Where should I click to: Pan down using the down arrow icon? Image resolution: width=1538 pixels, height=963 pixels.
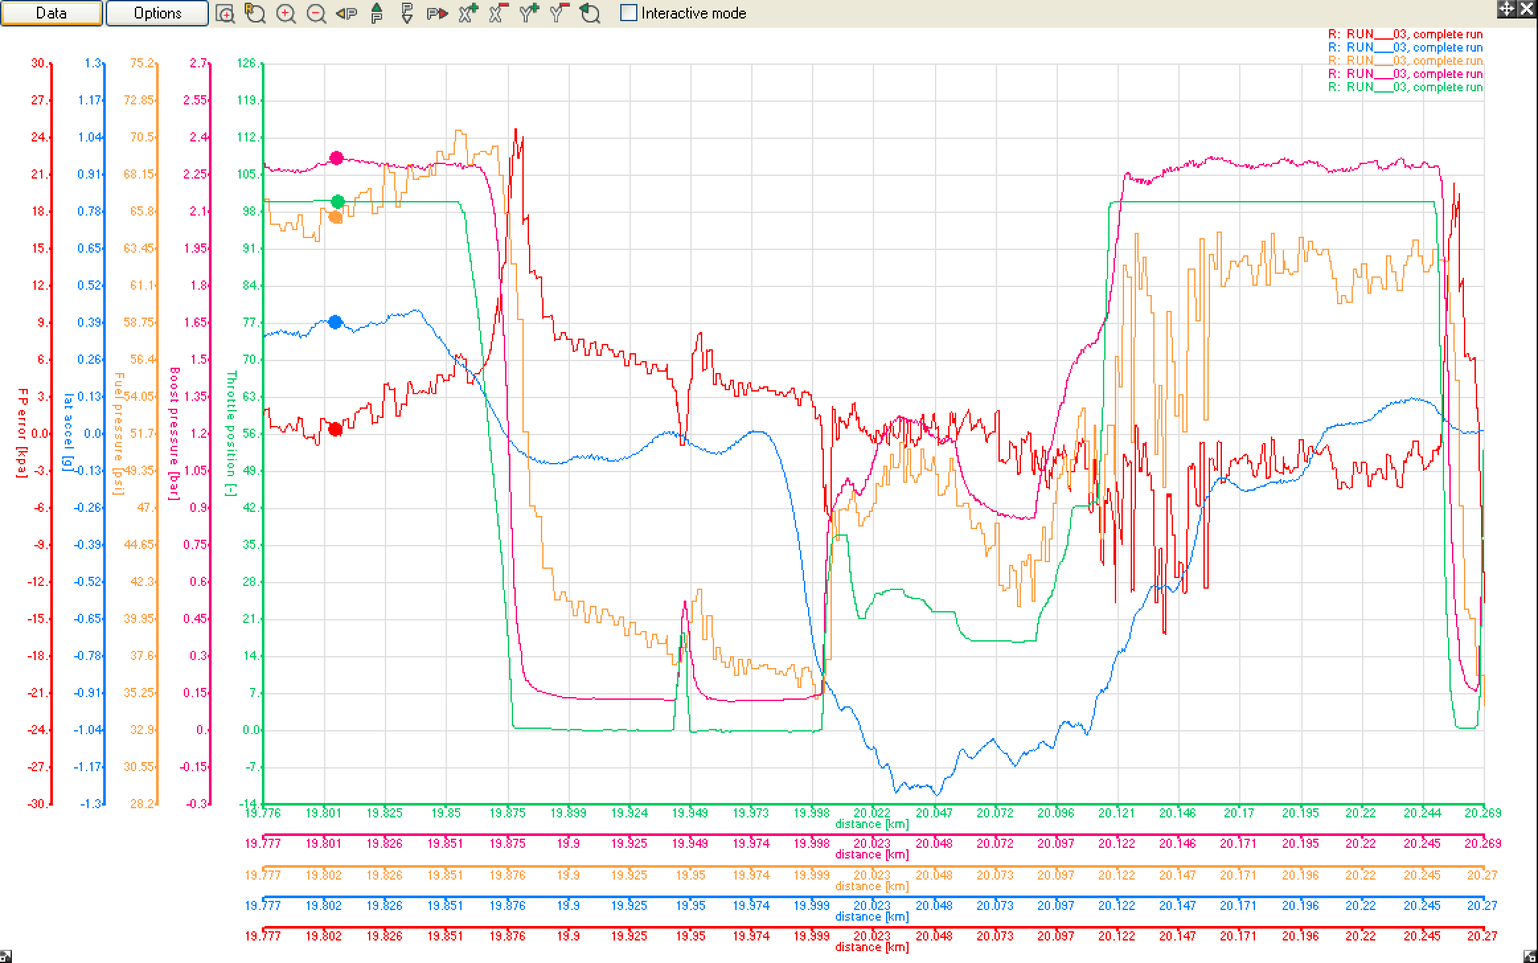(x=407, y=13)
